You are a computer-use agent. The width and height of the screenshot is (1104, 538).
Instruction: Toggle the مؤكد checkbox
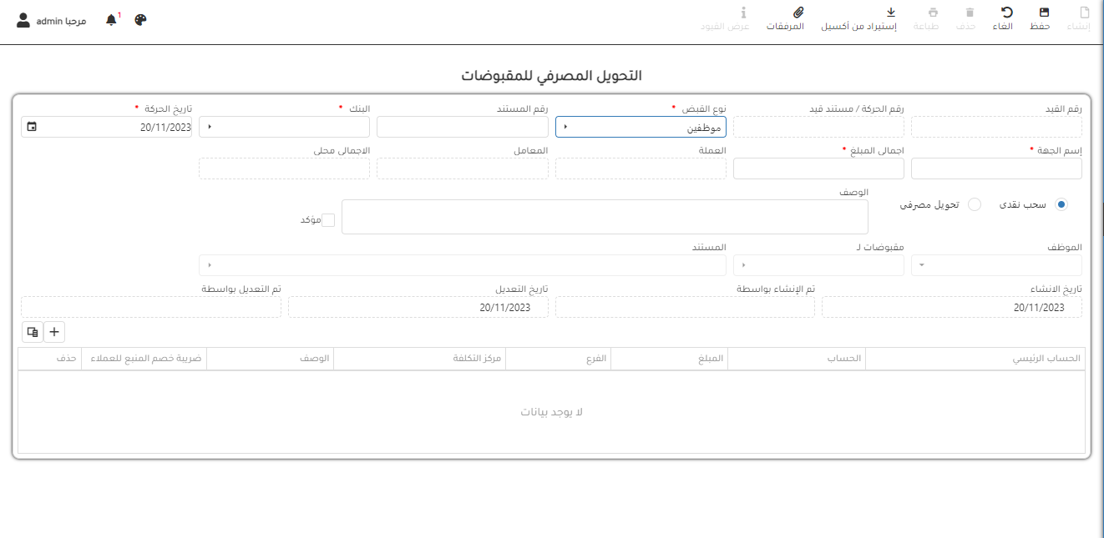coord(328,220)
